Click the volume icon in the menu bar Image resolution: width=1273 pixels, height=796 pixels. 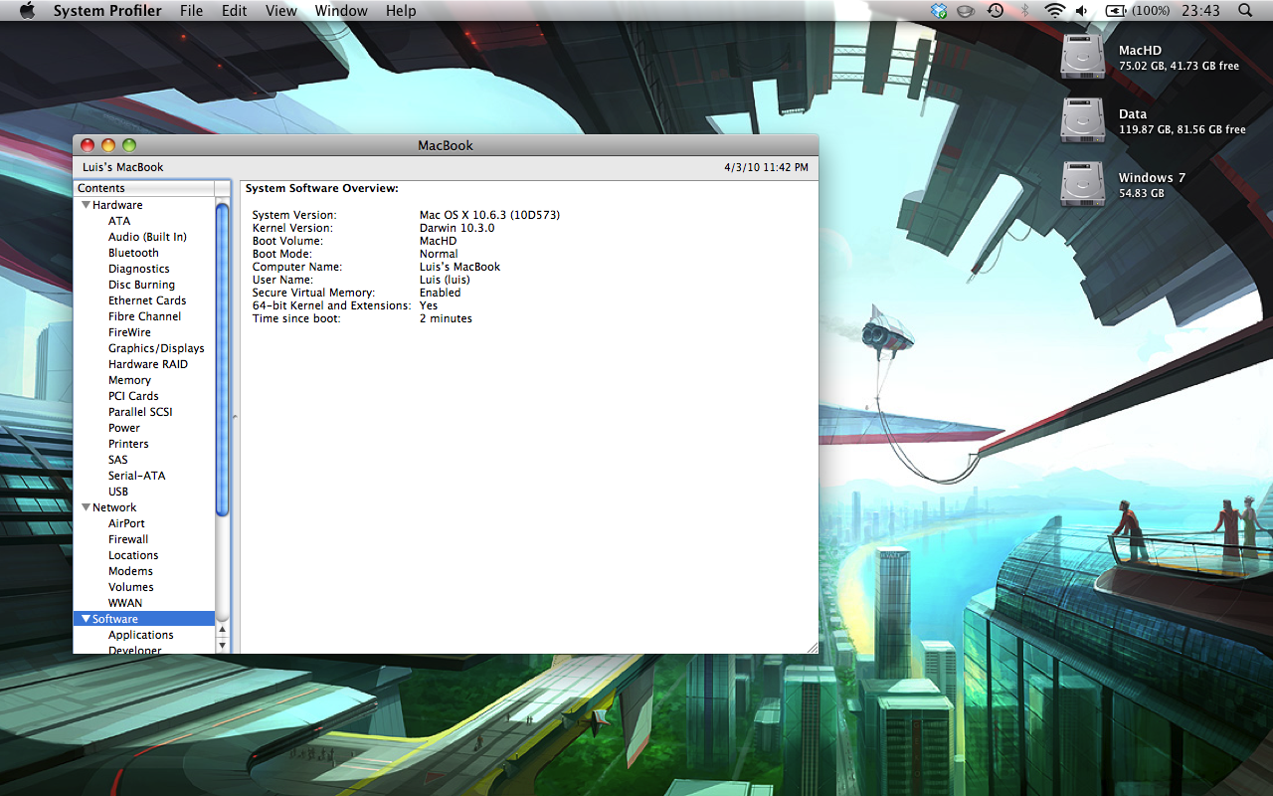pos(1083,11)
